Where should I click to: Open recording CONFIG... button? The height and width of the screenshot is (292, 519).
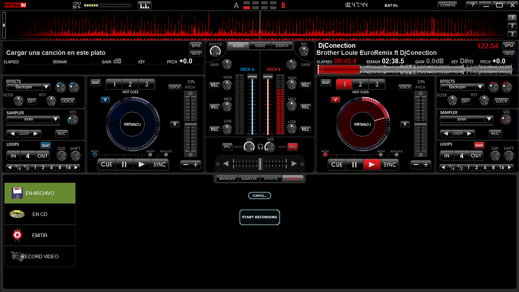(x=259, y=196)
